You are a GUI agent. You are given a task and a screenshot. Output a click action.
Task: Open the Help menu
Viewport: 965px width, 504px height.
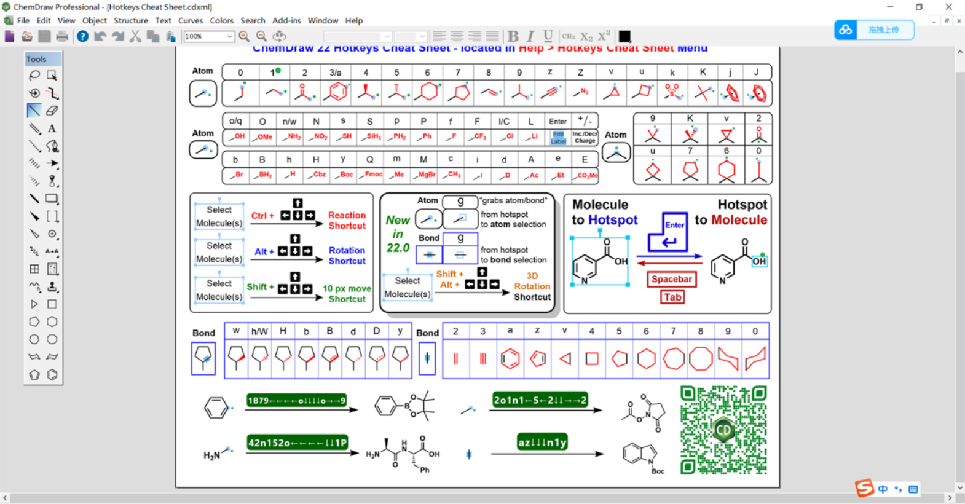click(354, 20)
